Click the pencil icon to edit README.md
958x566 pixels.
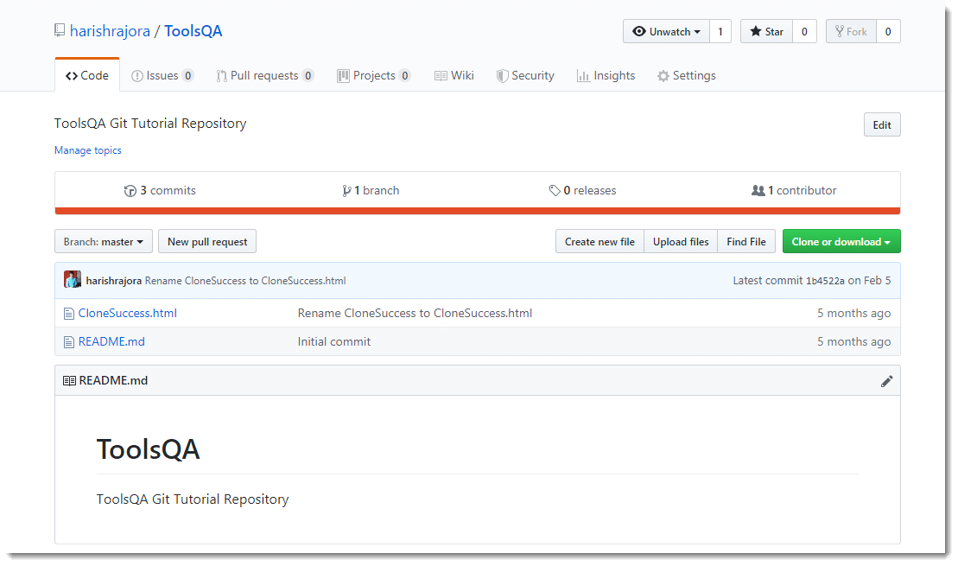click(886, 381)
